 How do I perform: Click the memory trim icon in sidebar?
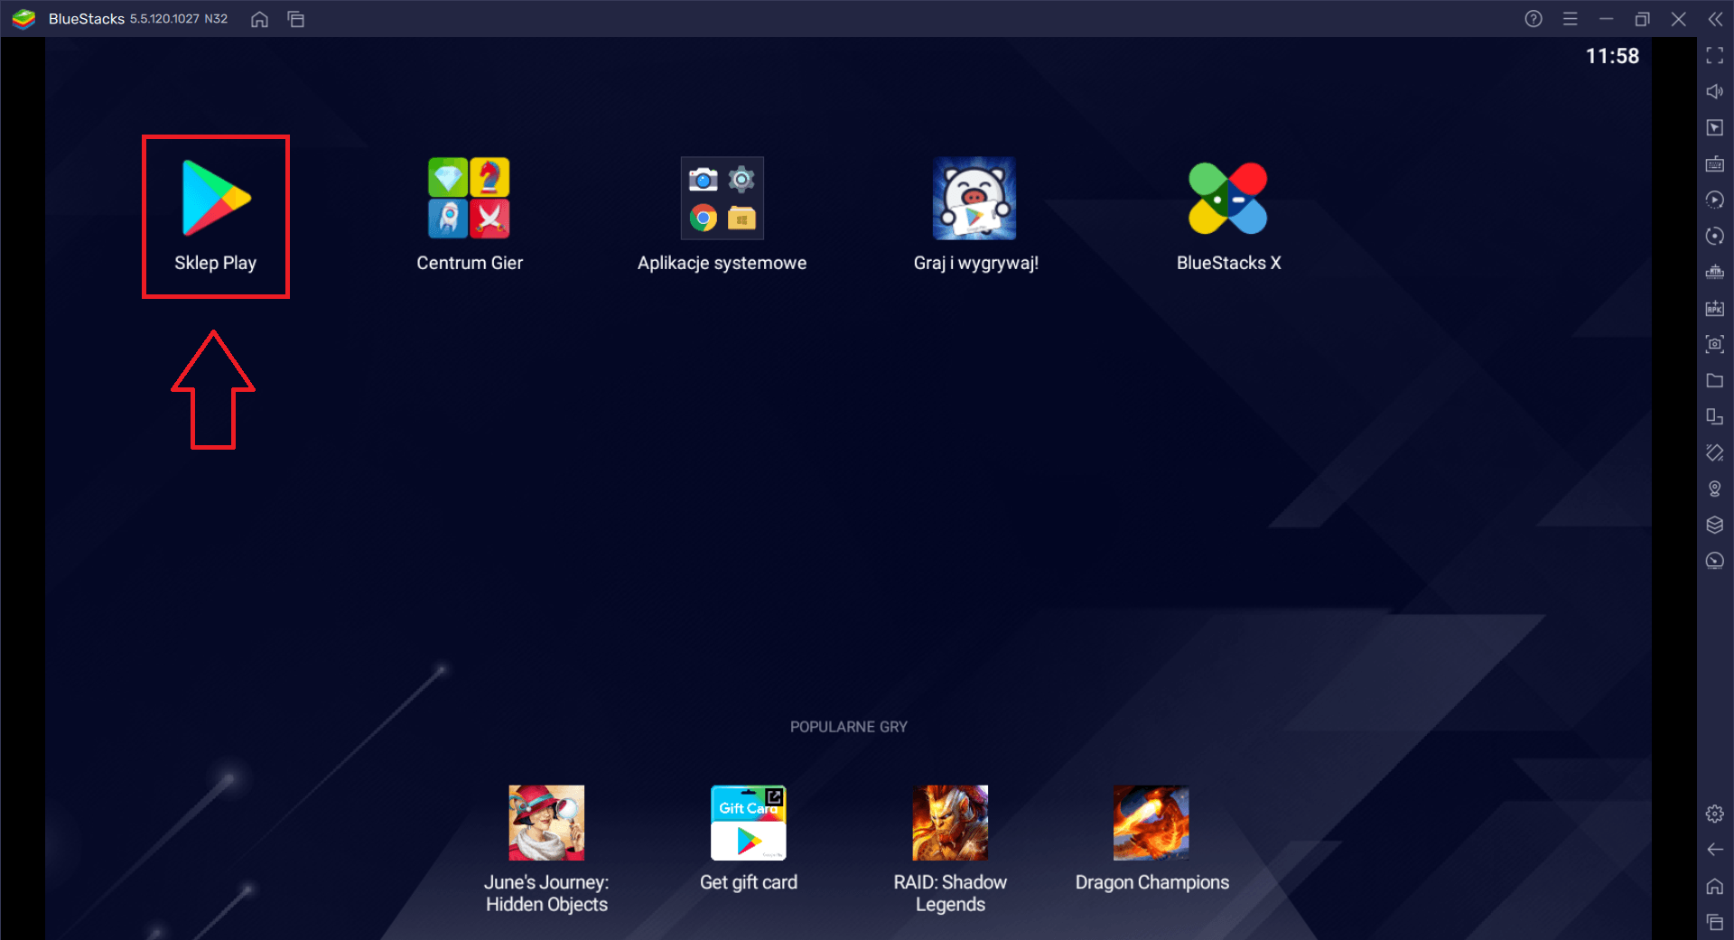1715,272
